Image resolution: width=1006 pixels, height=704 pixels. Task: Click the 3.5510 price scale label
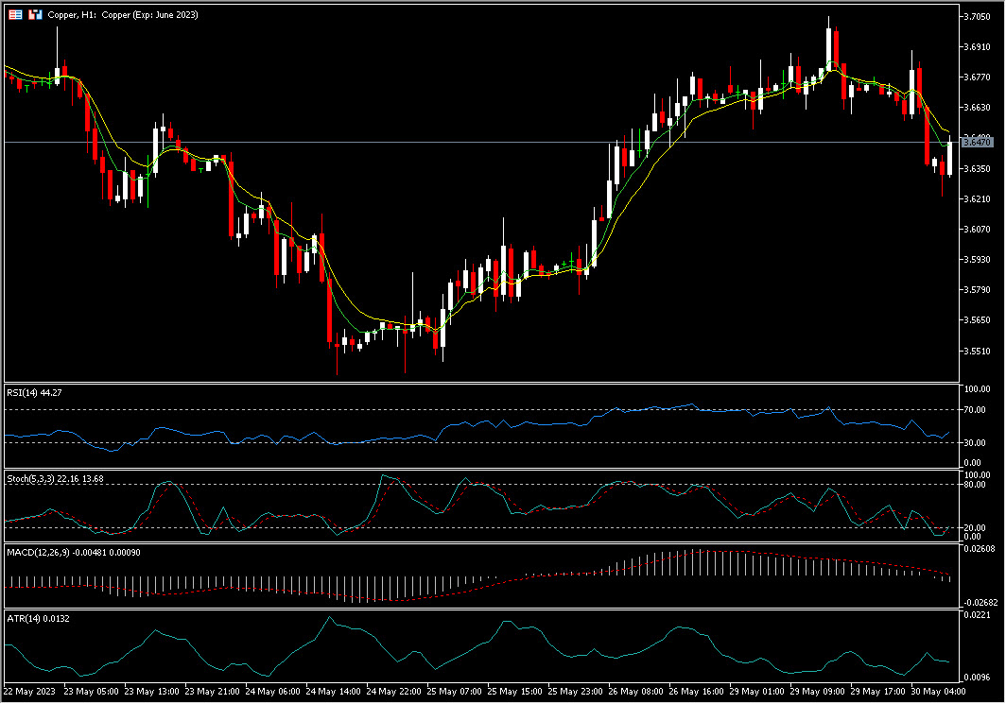tap(976, 351)
